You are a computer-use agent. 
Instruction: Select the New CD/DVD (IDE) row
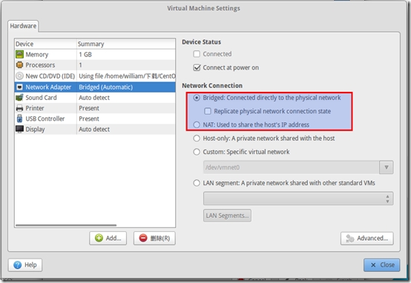95,76
